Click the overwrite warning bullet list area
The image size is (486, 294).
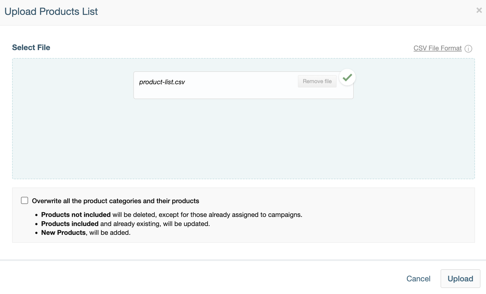point(171,224)
